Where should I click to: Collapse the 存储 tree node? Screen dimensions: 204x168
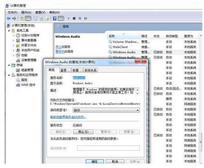[x=9, y=65]
